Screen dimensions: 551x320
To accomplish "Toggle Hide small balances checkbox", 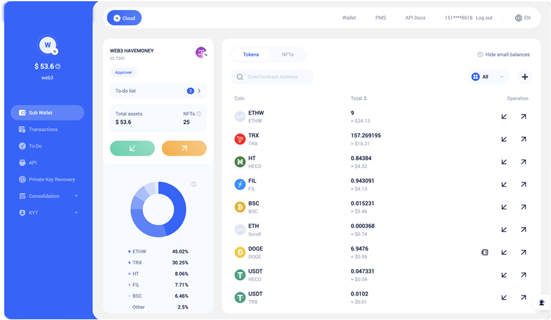I will click(480, 54).
